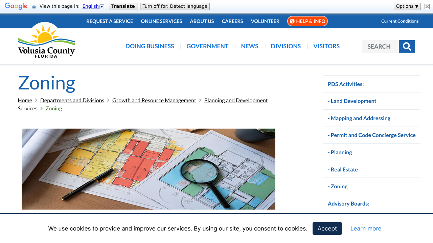The width and height of the screenshot is (433, 243).
Task: Follow the Learn more cookies link
Action: click(x=366, y=228)
